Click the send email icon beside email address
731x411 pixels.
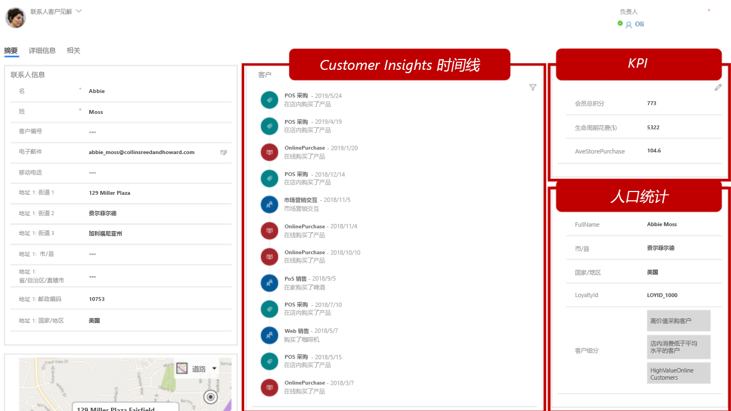point(224,152)
